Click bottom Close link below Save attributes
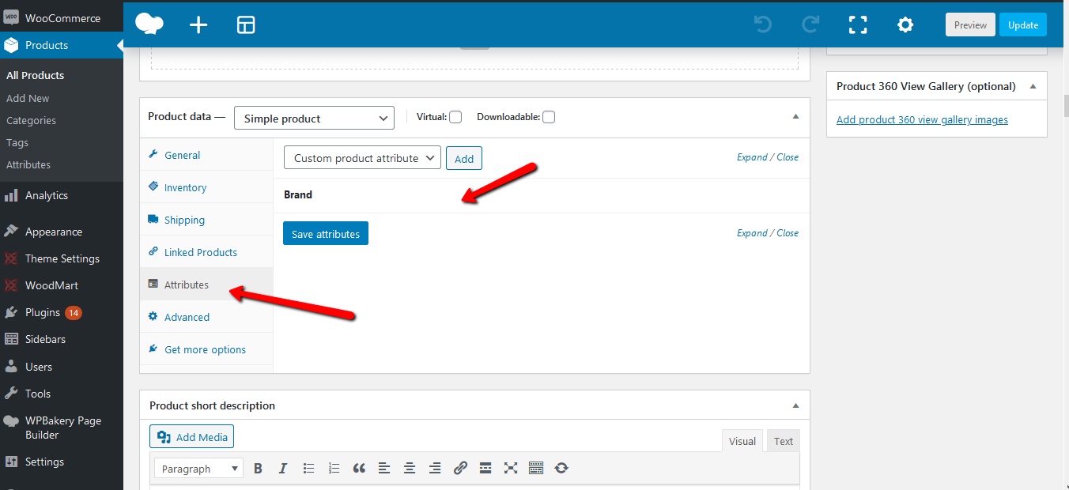 [x=788, y=232]
